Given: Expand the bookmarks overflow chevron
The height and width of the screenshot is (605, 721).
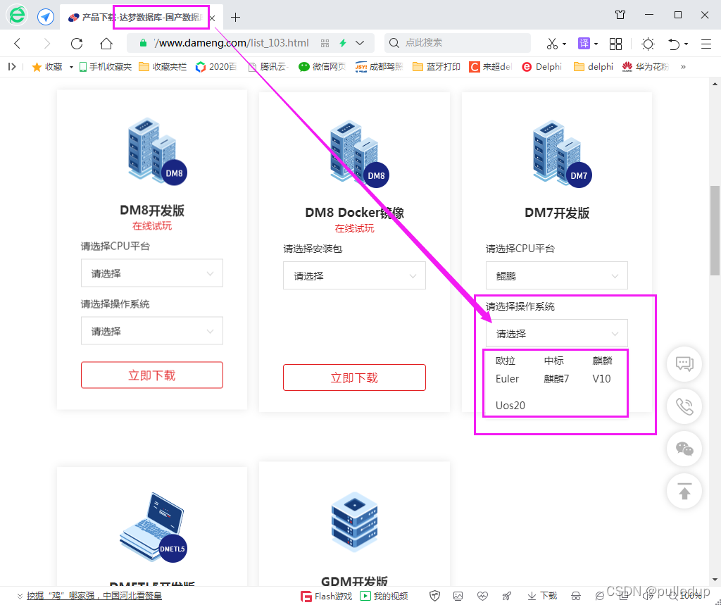Looking at the screenshot, I should pyautogui.click(x=683, y=67).
